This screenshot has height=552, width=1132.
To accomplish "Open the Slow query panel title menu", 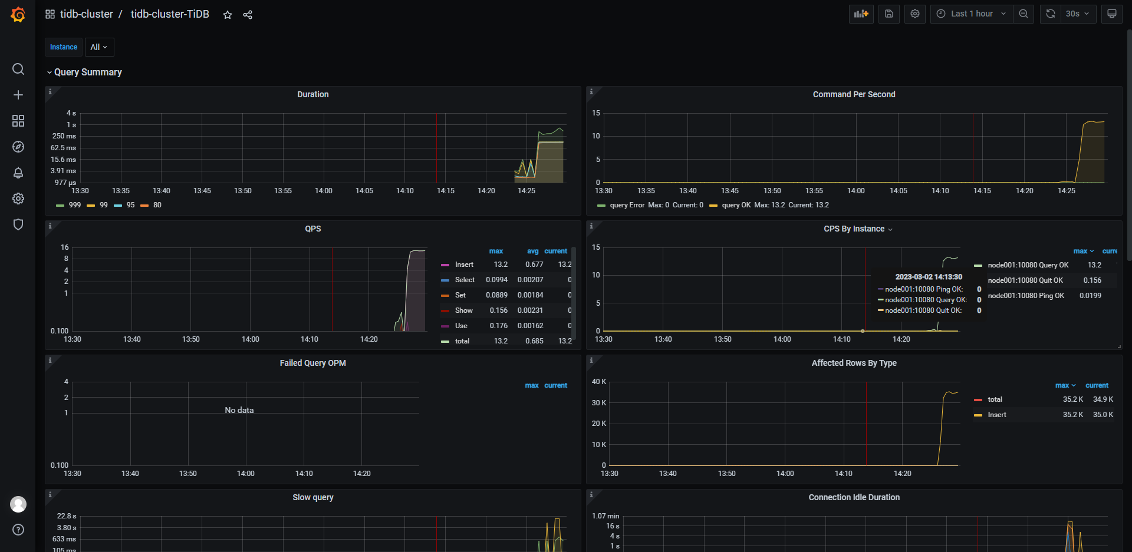I will point(313,497).
